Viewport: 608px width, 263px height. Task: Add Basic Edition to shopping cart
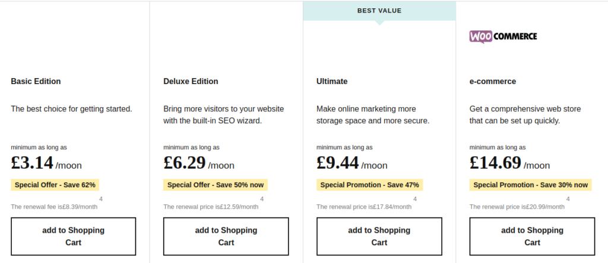tap(73, 236)
